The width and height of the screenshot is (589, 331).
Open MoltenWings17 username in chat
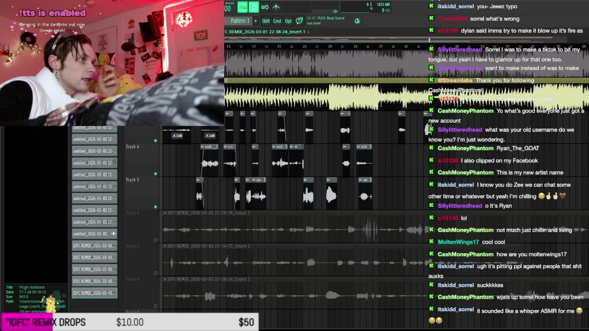pos(458,242)
